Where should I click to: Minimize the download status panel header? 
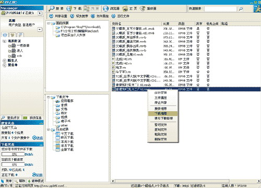41,145
